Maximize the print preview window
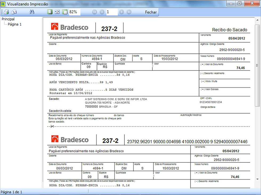 click(239, 3)
